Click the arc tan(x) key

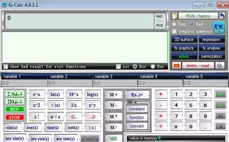point(65,139)
